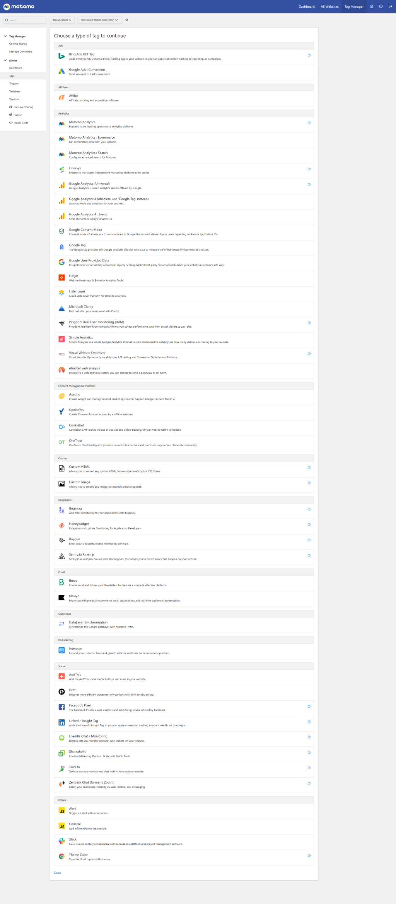Viewport: 396px width, 904px height.
Task: Open administration gear icon in top bar
Action: (371, 7)
